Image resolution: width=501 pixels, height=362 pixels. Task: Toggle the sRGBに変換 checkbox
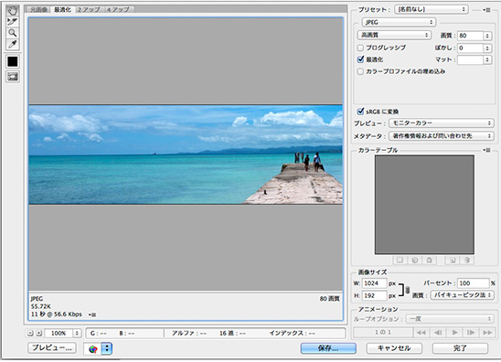[x=360, y=112]
